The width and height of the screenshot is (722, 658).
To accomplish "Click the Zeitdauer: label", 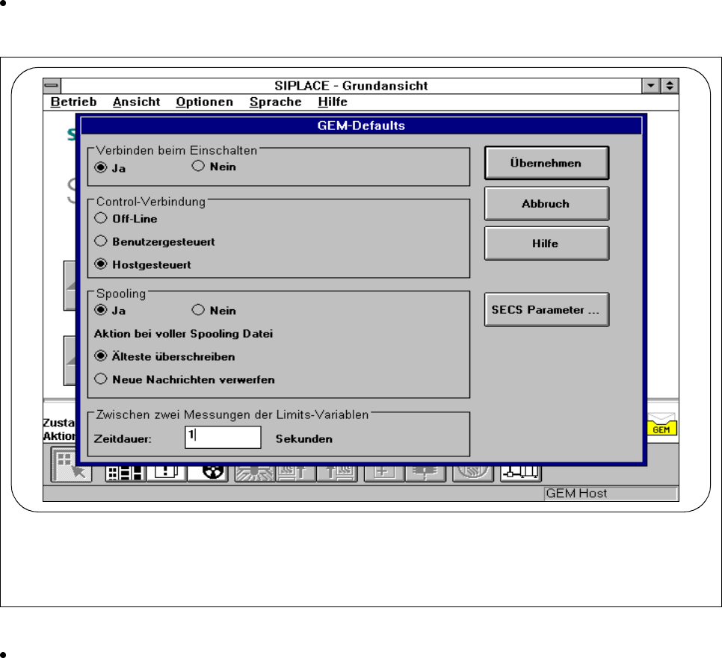I will coord(123,439).
